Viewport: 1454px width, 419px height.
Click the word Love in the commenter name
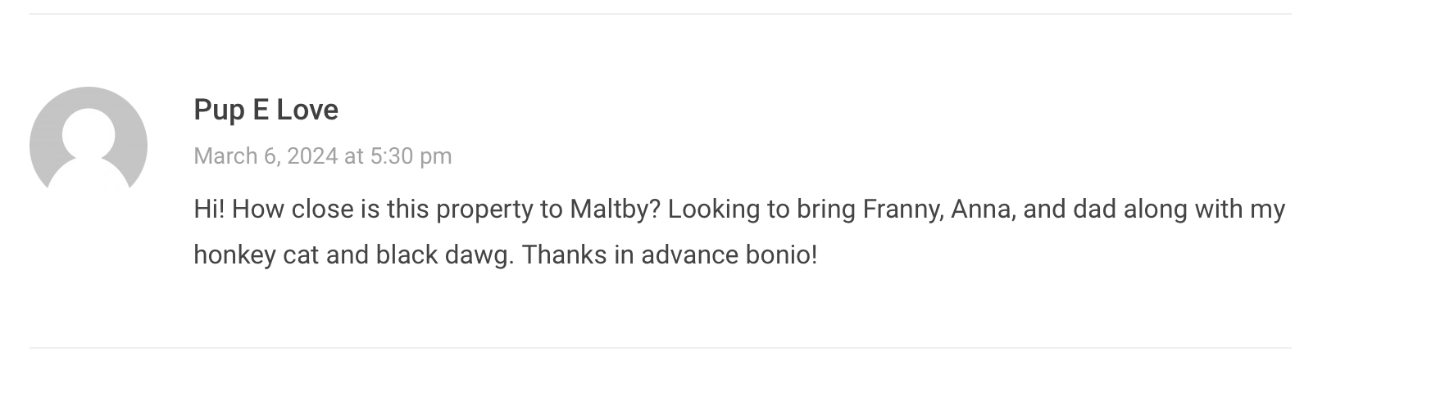tap(307, 110)
